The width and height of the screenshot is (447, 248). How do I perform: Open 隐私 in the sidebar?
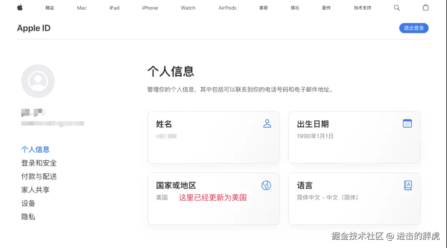click(28, 217)
